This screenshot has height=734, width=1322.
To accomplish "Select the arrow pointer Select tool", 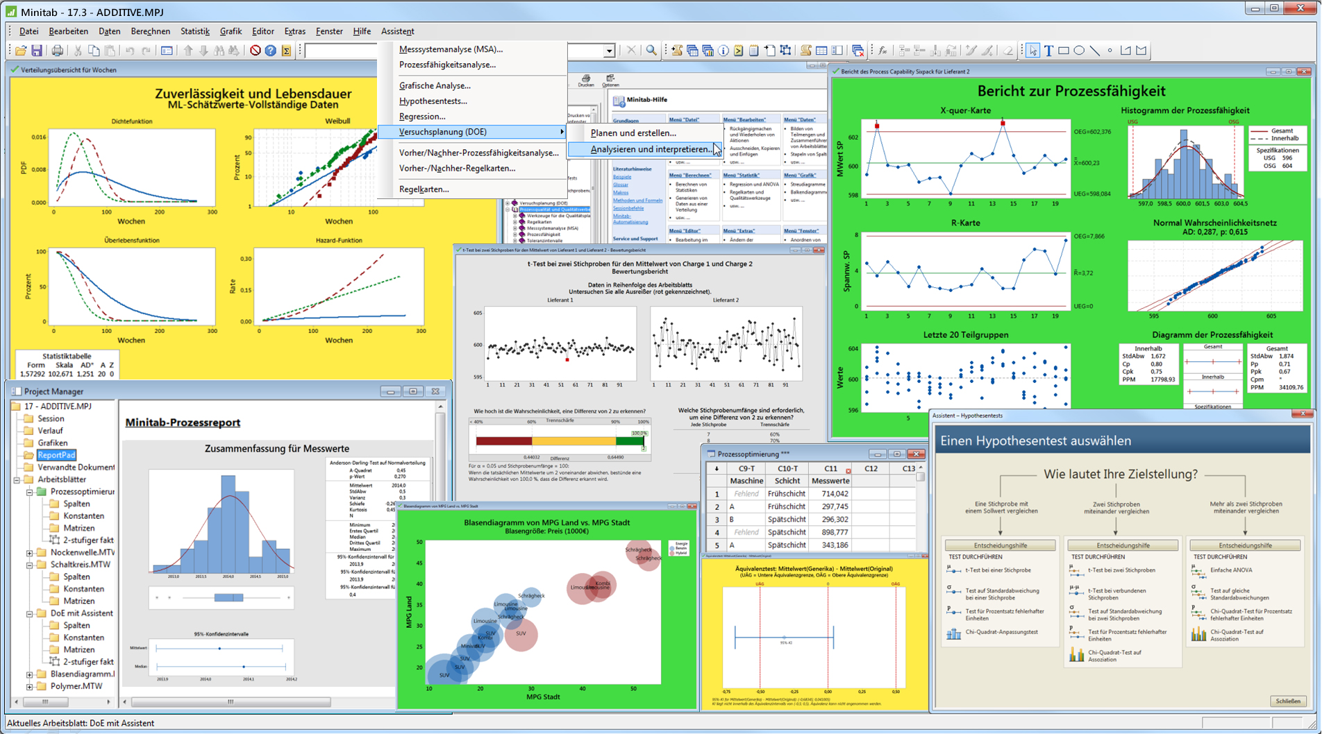I will [1033, 51].
